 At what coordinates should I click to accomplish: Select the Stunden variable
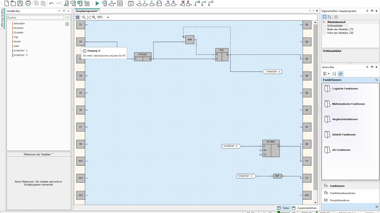pos(18,33)
